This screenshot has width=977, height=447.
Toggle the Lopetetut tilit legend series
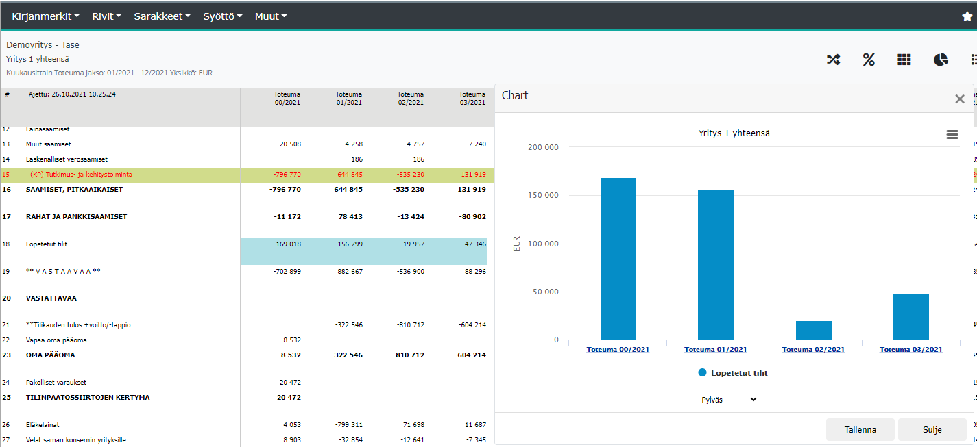732,373
